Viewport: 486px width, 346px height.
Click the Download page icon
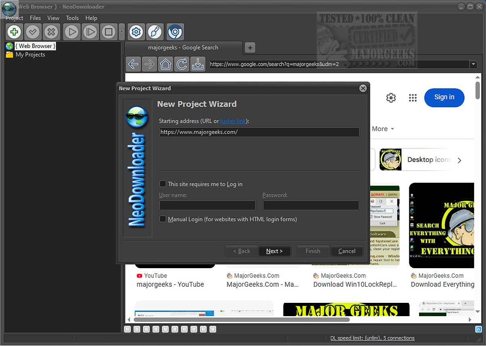coord(198,64)
